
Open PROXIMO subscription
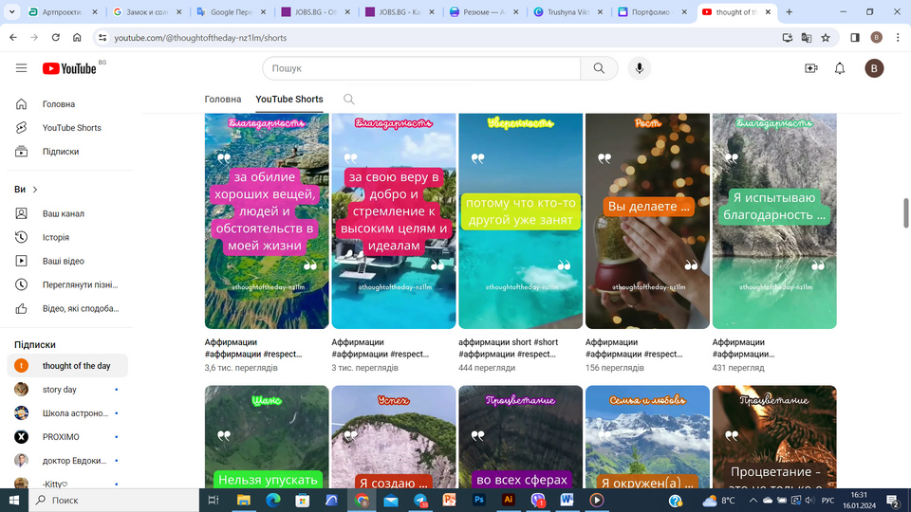[x=67, y=437]
